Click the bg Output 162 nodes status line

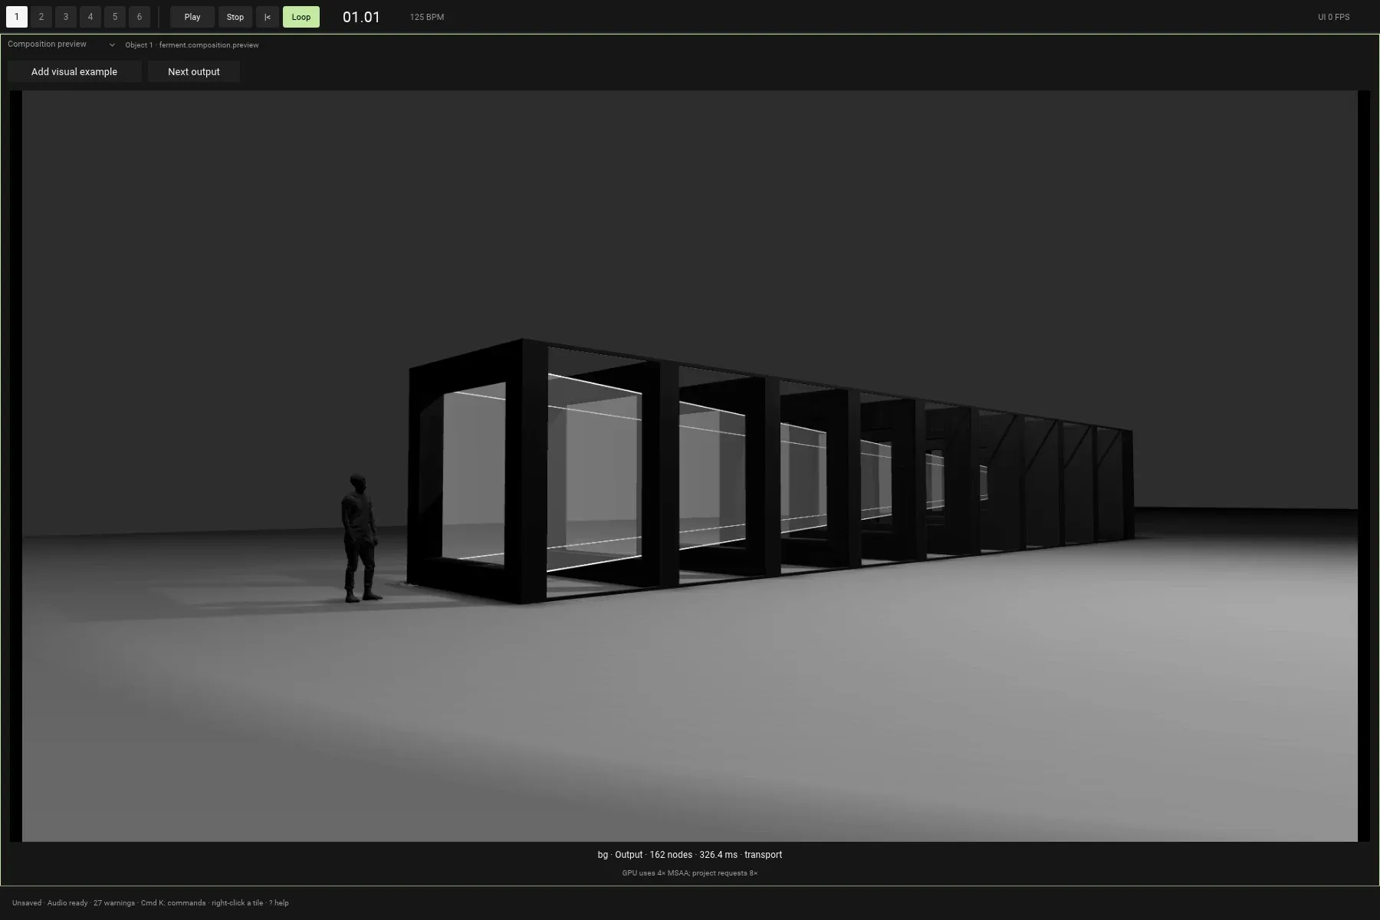pyautogui.click(x=690, y=855)
